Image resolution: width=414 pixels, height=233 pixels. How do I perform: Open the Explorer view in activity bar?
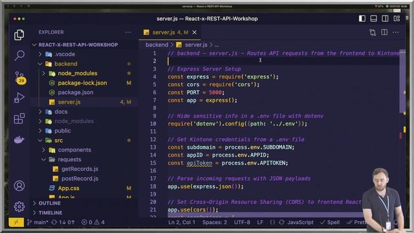point(19,34)
